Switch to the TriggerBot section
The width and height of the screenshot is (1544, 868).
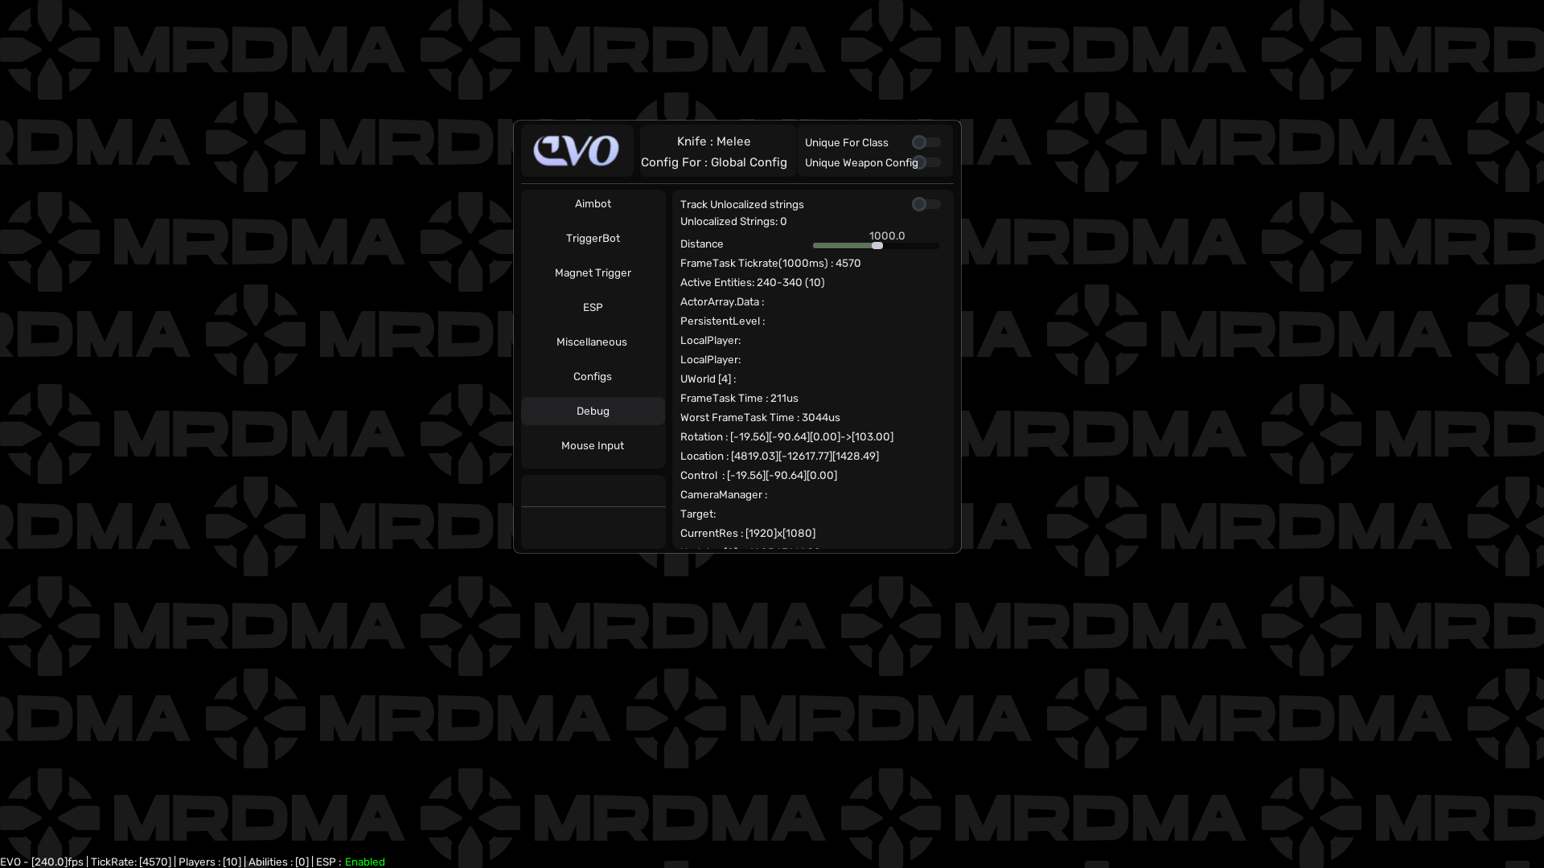tap(593, 239)
